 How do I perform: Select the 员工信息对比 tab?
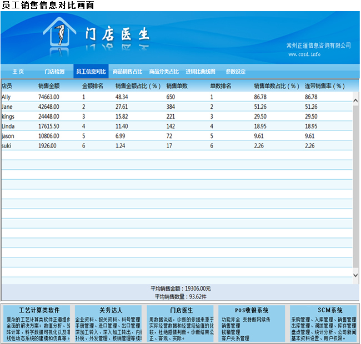(x=91, y=72)
